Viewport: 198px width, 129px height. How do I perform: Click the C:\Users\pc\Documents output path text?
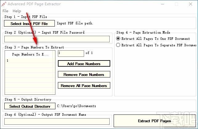click(77, 106)
